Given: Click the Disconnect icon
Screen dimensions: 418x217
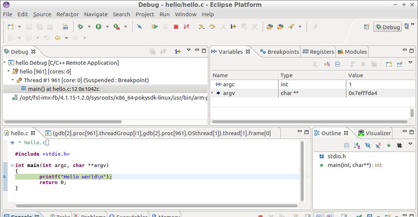Looking at the screenshot, I should [186, 27].
